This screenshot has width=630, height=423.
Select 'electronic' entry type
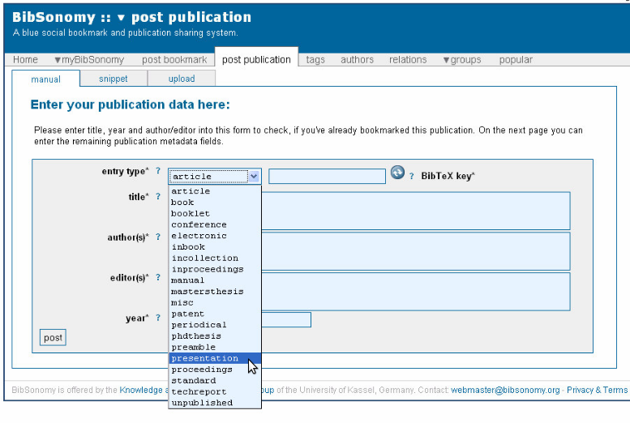pyautogui.click(x=215, y=236)
